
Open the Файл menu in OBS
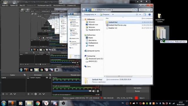[x=5, y=5]
